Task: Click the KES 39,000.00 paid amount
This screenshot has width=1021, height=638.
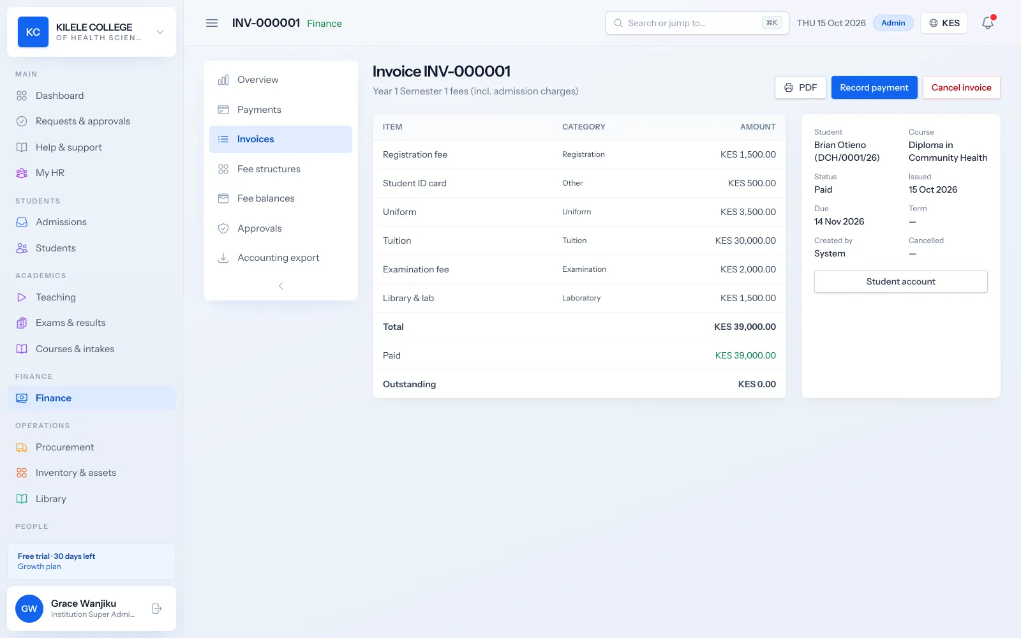Action: 745,355
